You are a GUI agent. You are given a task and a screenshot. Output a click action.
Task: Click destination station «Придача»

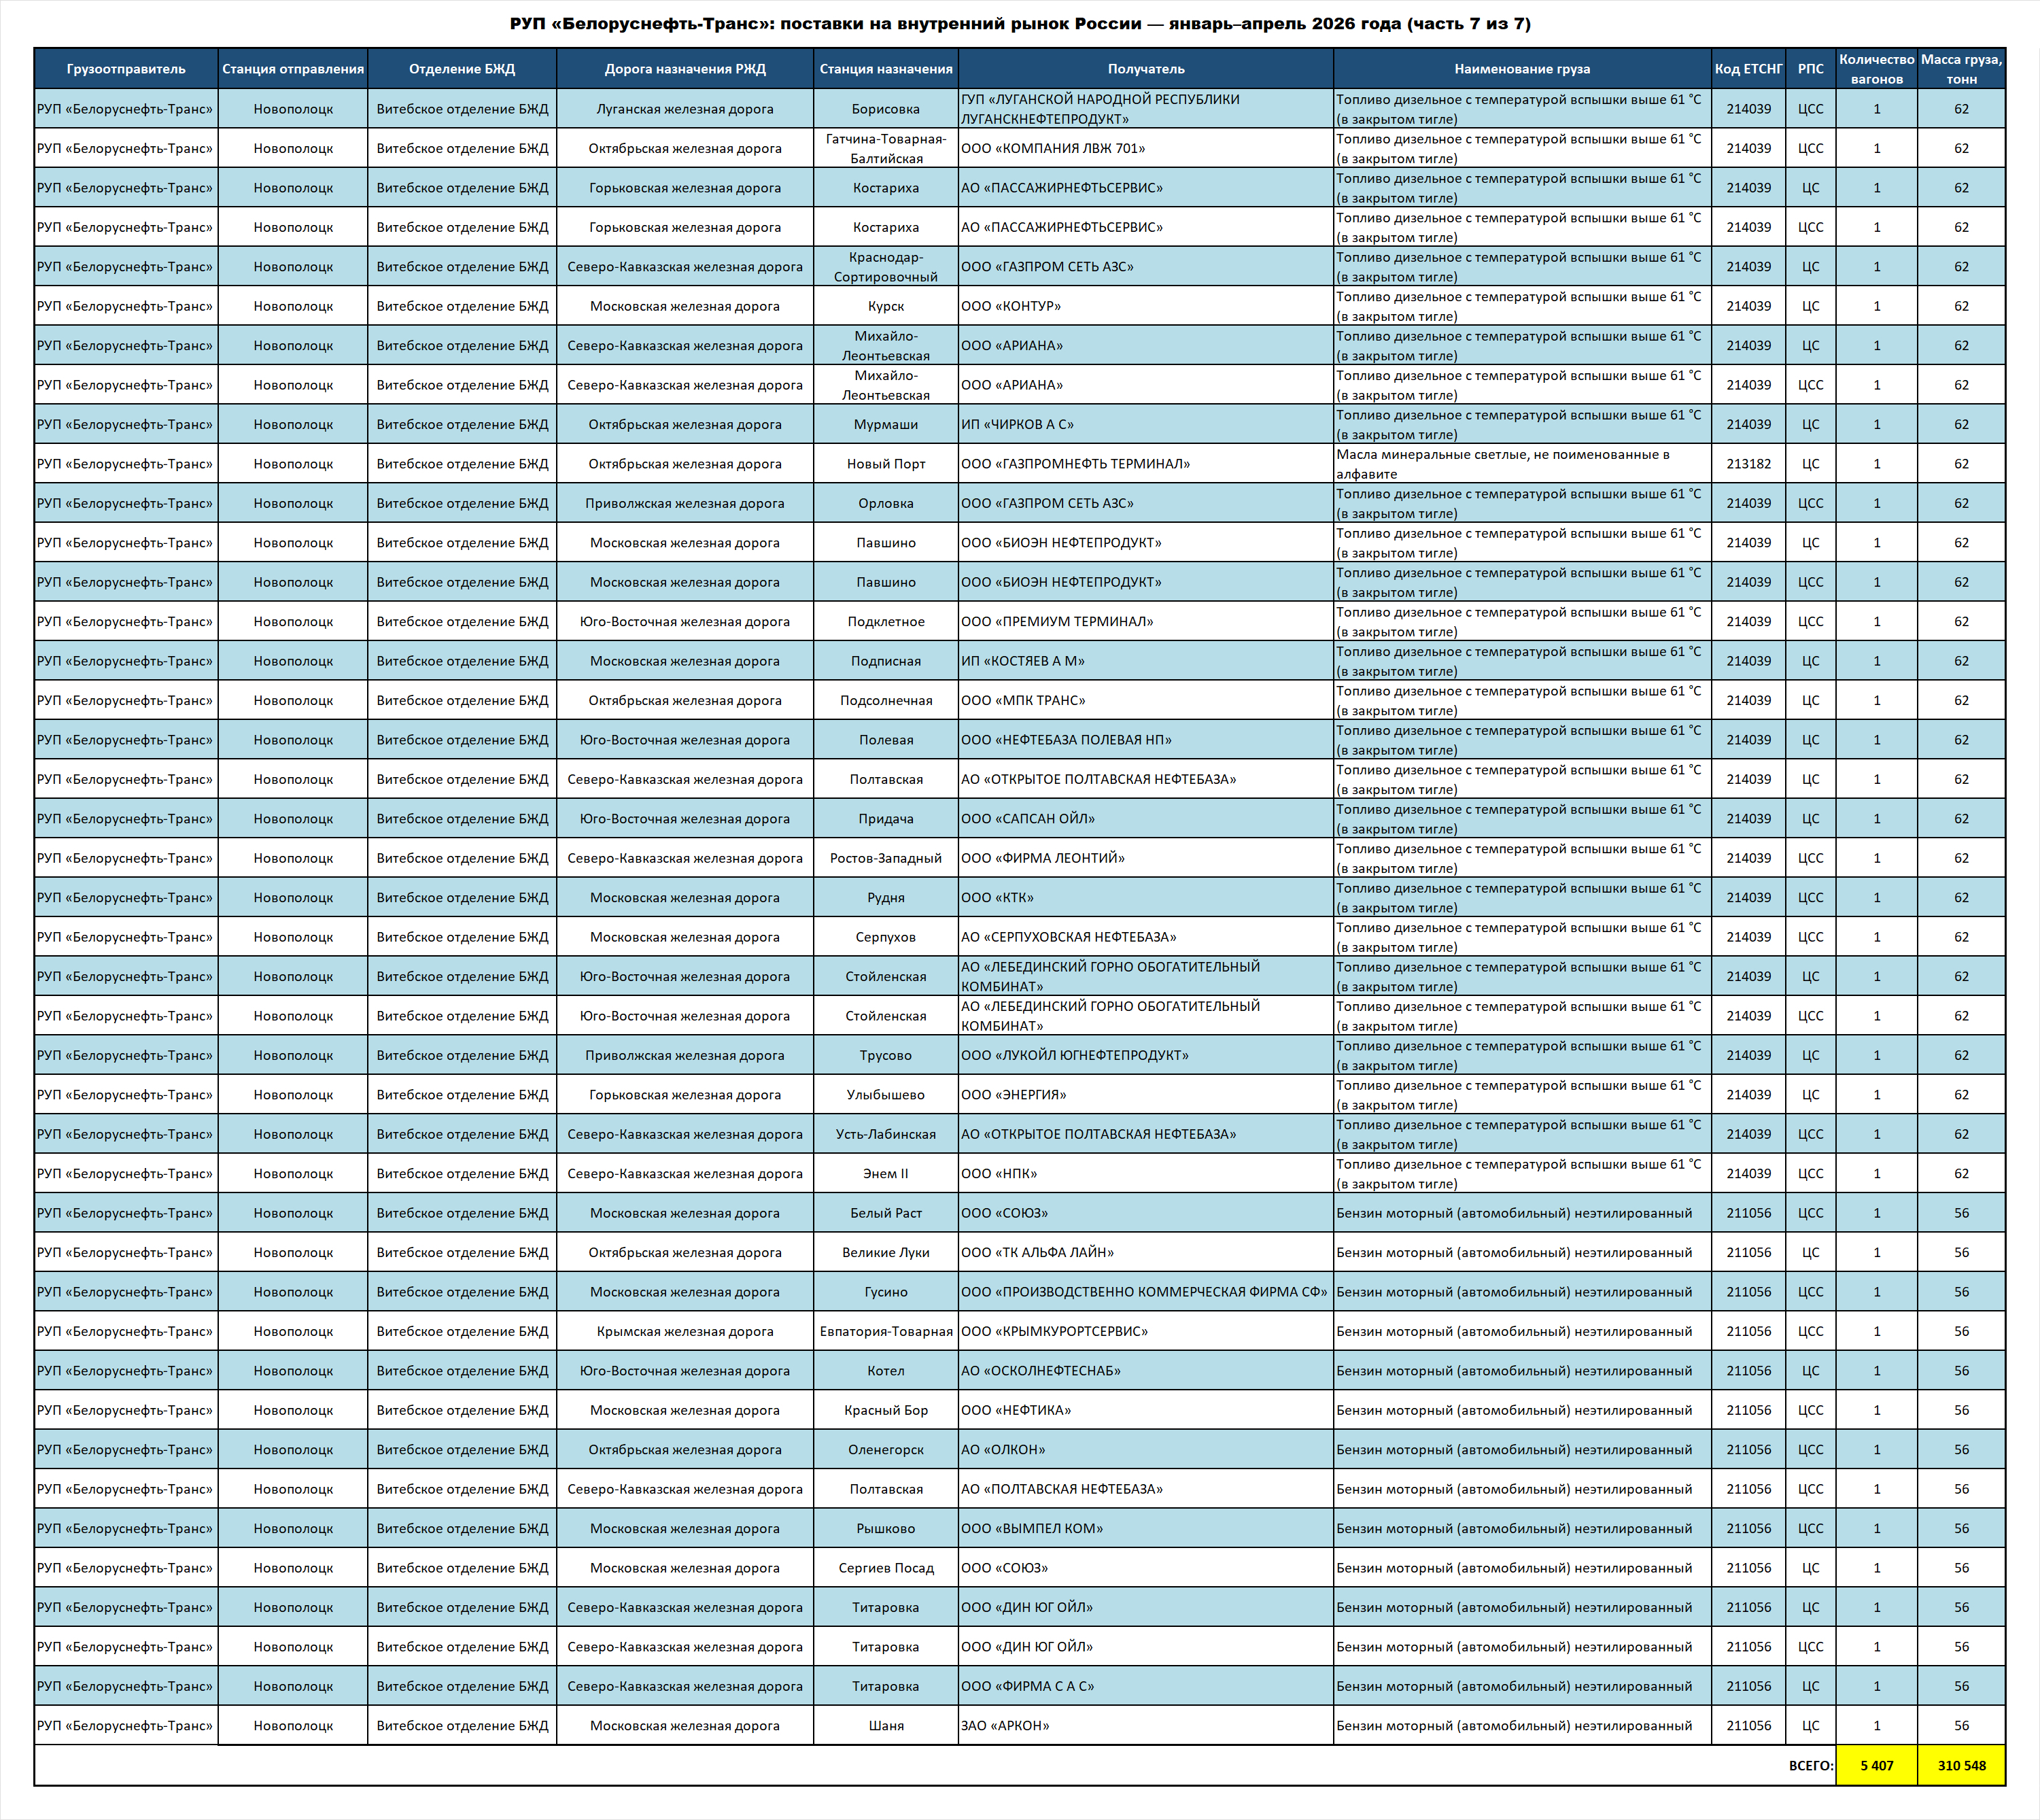pos(886,819)
